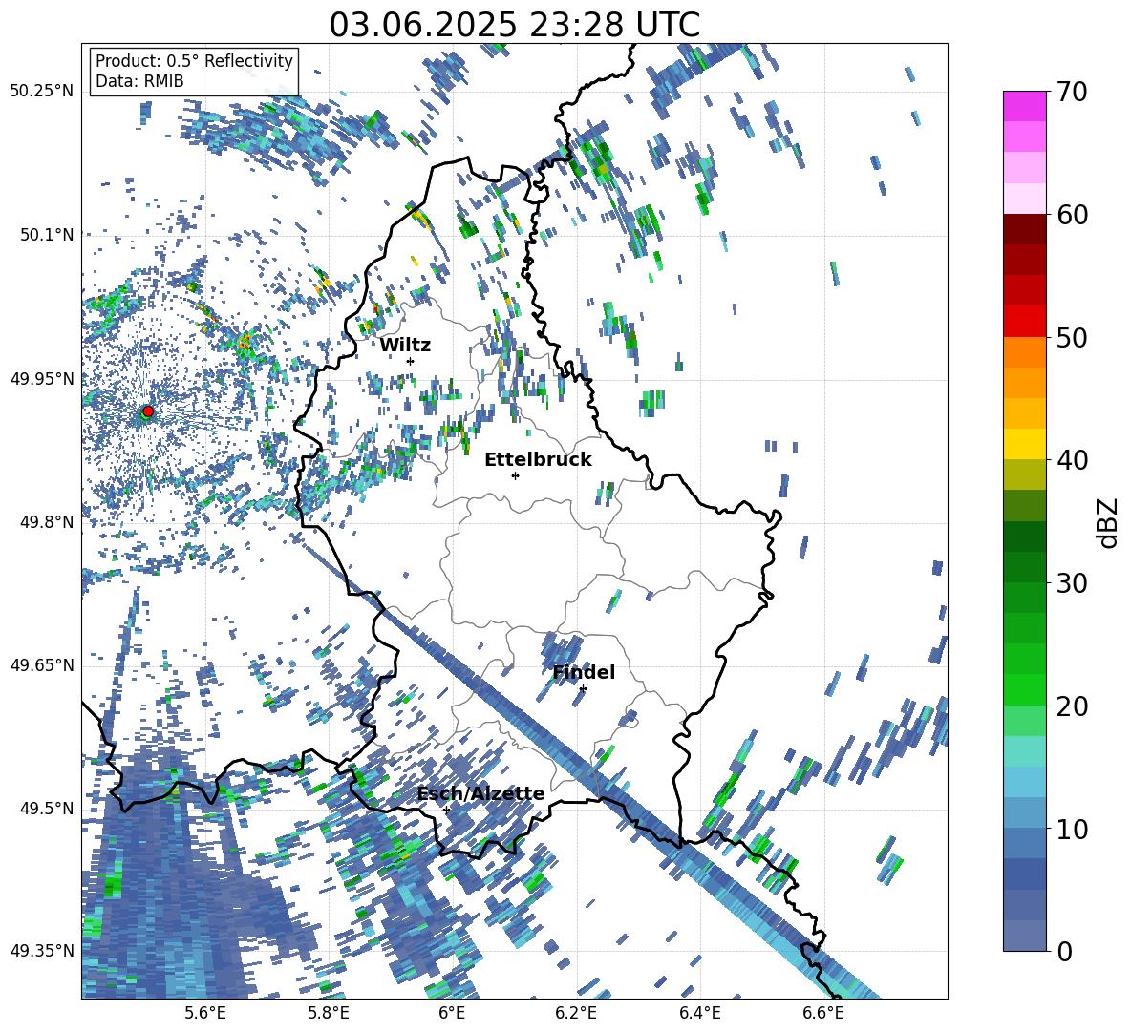The width and height of the screenshot is (1131, 1032).
Task: Click the 6.2°E longitude label
Action: click(x=576, y=1013)
